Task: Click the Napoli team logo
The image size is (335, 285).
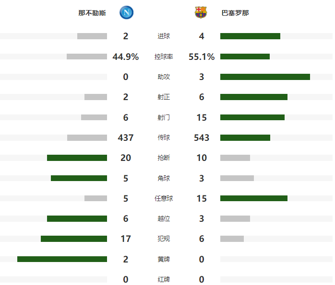Action: click(x=127, y=12)
